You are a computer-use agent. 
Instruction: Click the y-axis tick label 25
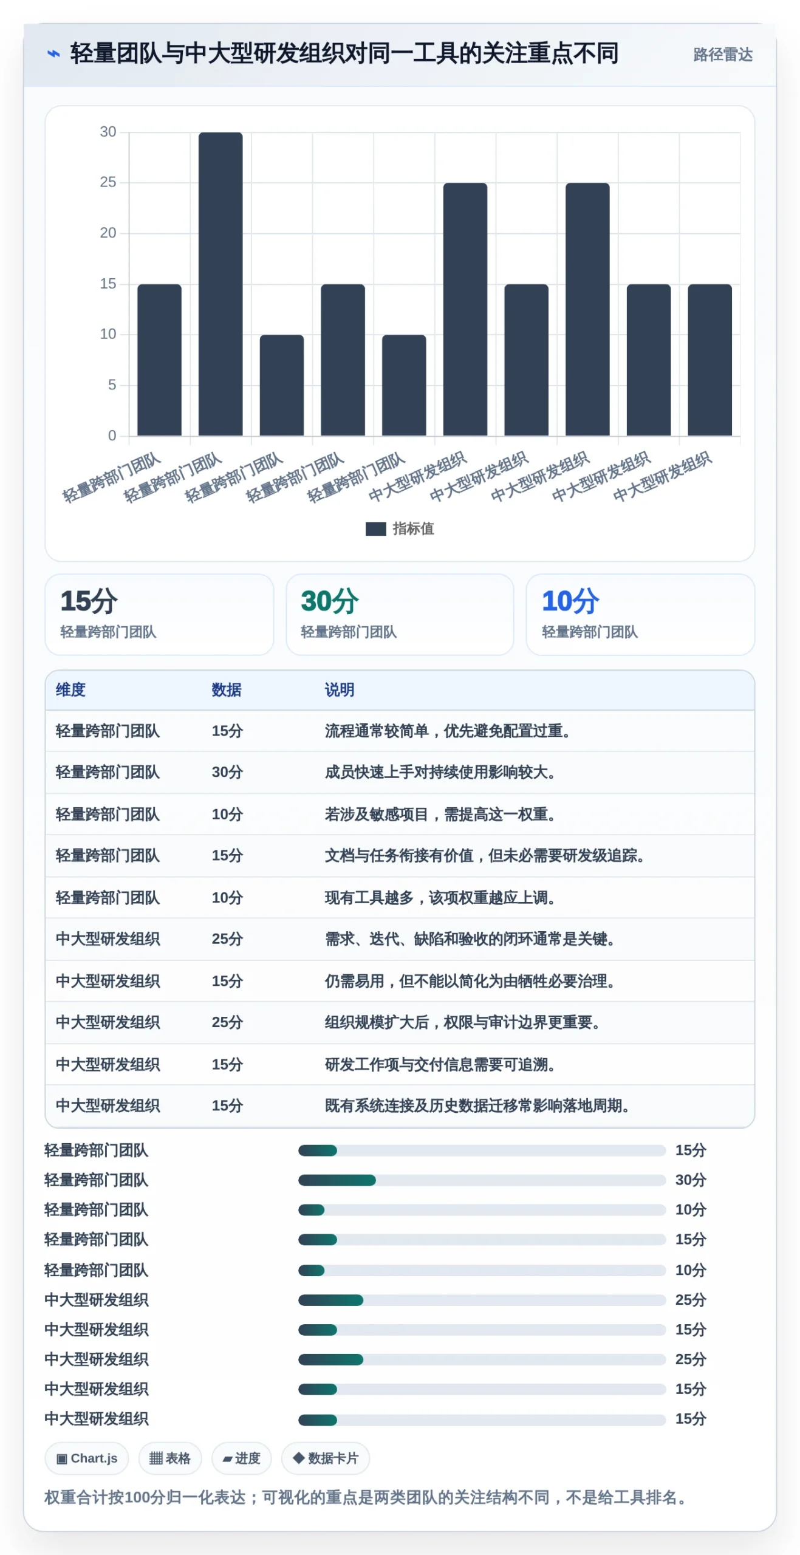pyautogui.click(x=108, y=182)
